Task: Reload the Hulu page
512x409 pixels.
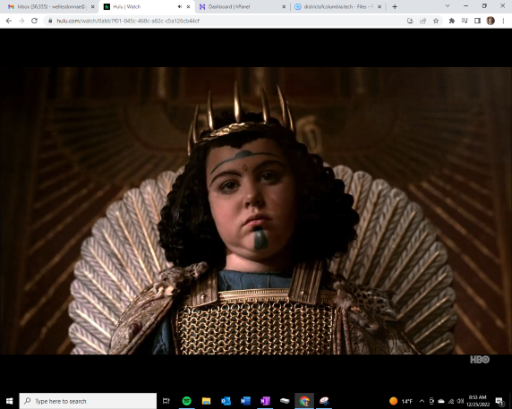Action: click(x=34, y=21)
